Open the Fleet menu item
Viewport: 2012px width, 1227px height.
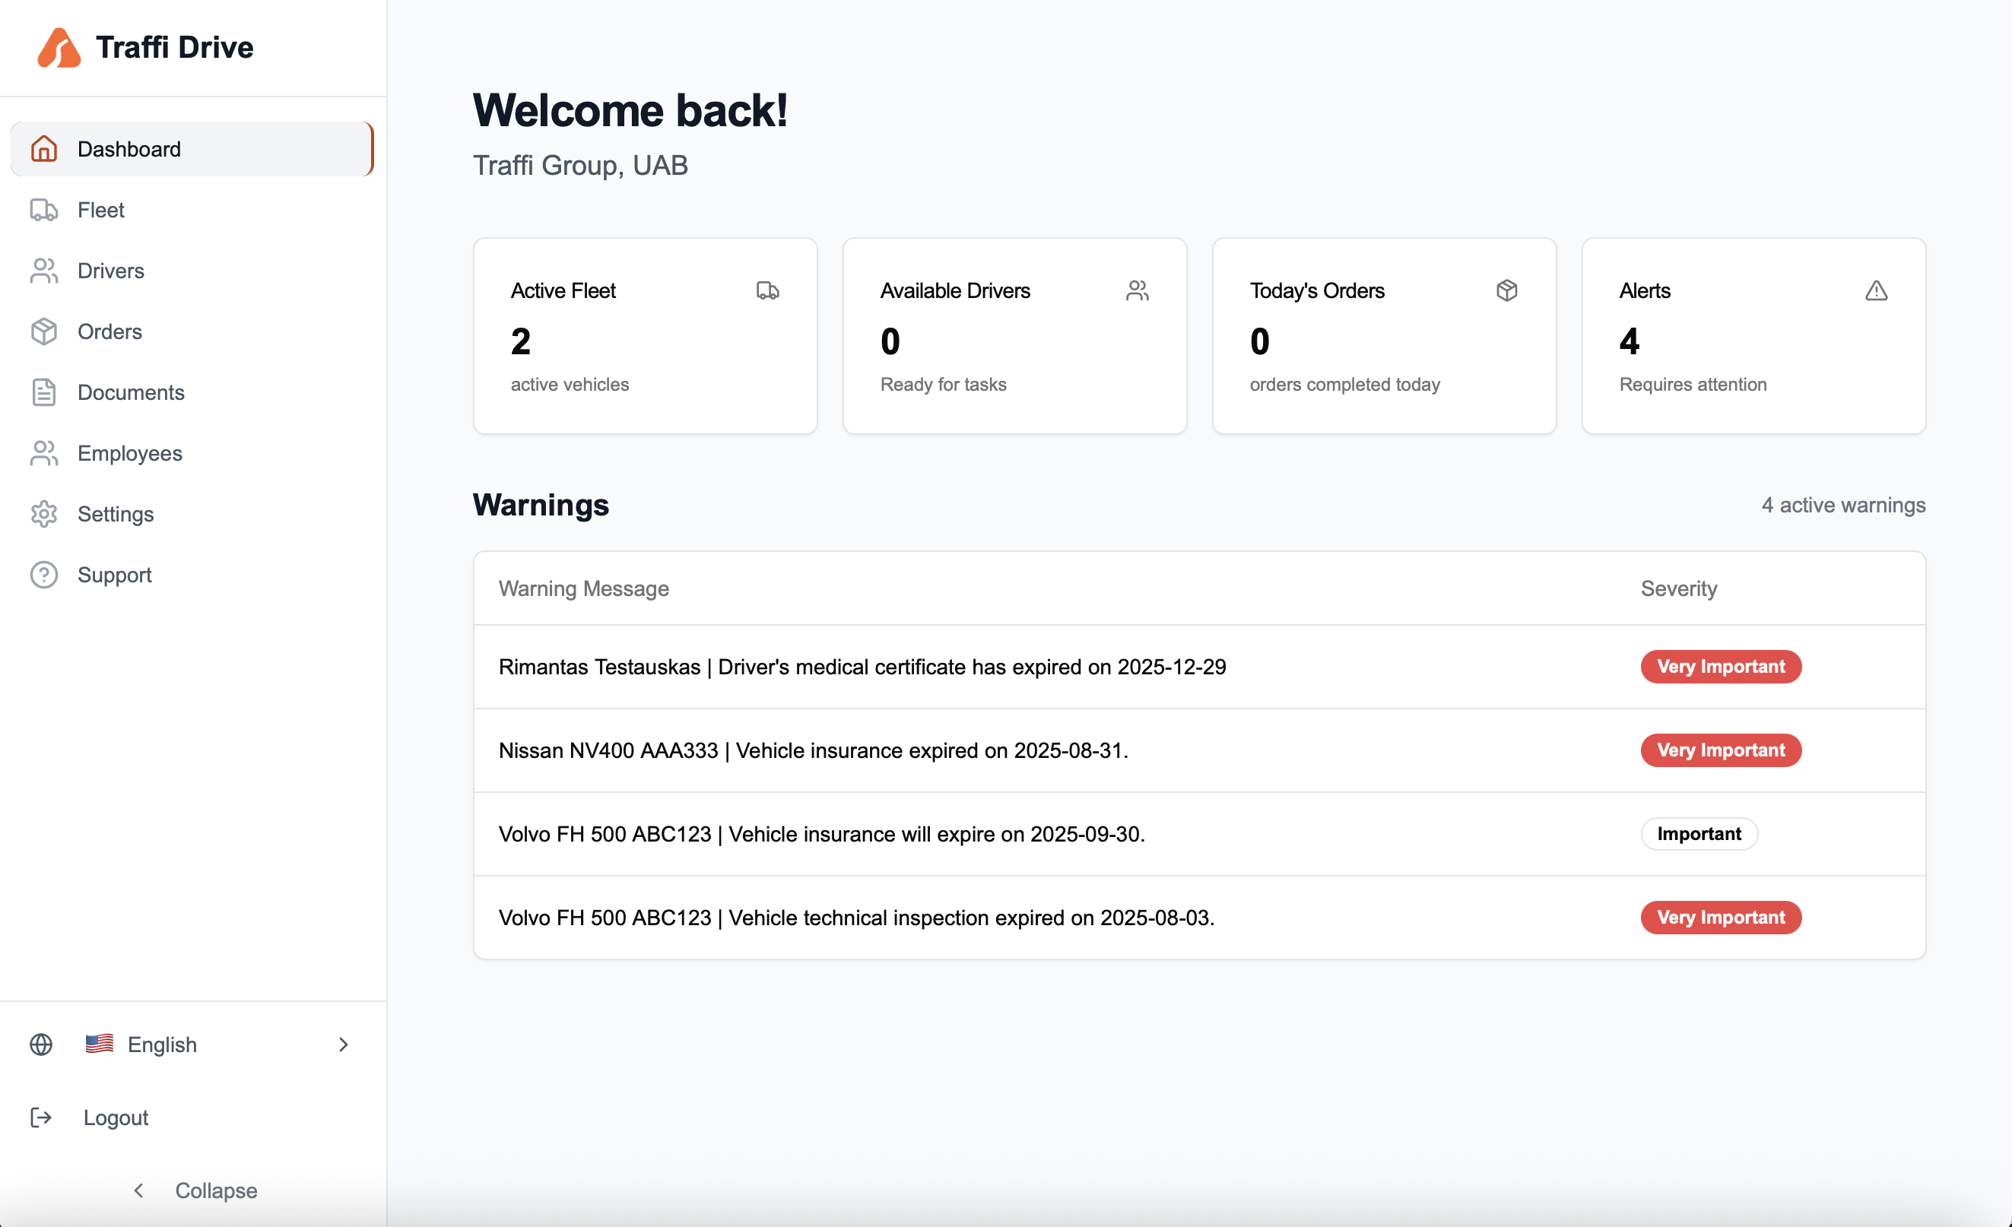100,210
